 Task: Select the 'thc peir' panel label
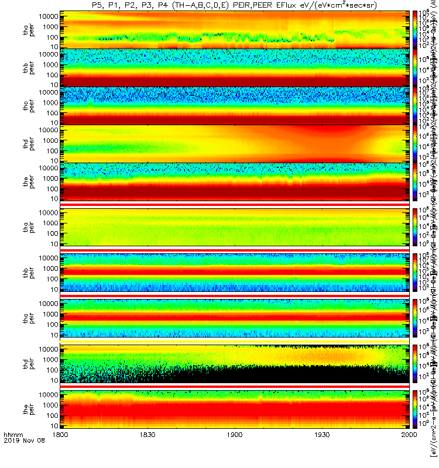[29, 318]
